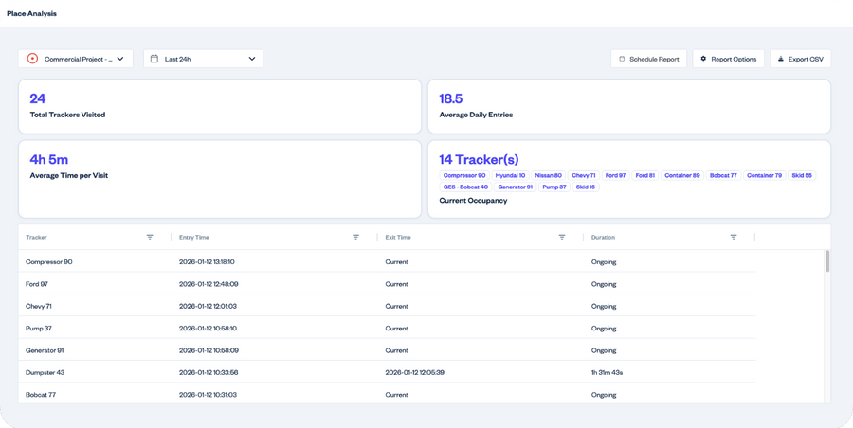This screenshot has height=428, width=853.
Task: Click the red place marker icon
Action: coord(33,59)
